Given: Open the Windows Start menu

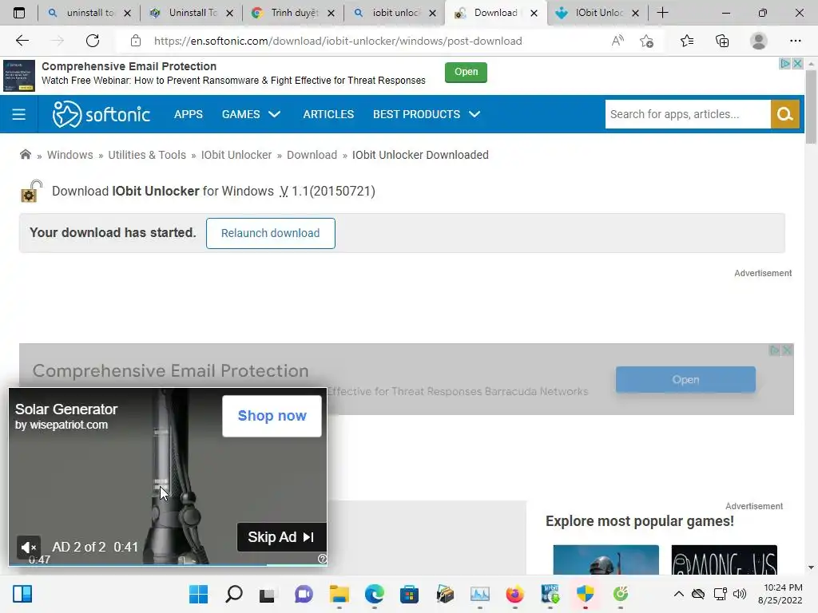Looking at the screenshot, I should click(x=198, y=594).
